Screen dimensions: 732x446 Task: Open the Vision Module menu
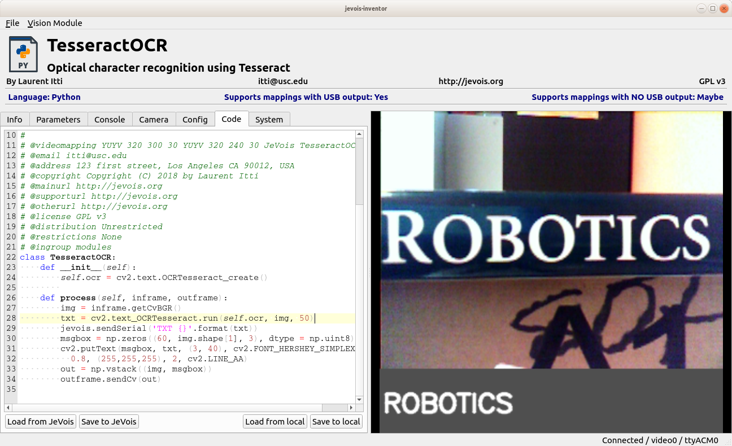[x=55, y=23]
